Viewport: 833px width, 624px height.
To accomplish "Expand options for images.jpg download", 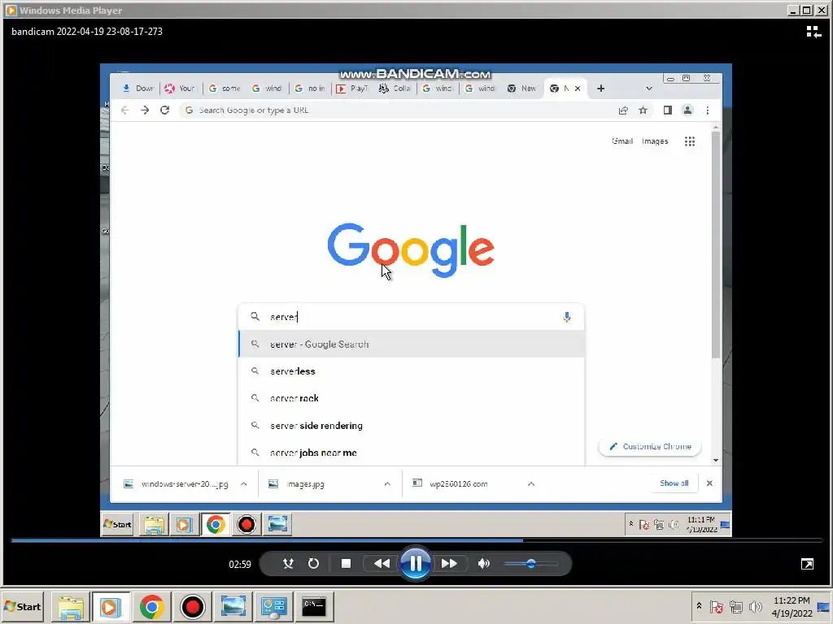I will pyautogui.click(x=387, y=484).
